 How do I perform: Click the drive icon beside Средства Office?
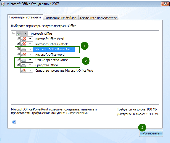[x=24, y=65]
